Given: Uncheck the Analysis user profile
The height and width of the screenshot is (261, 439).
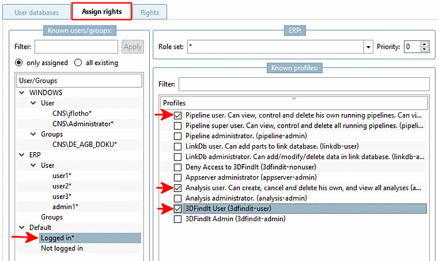Looking at the screenshot, I should tap(178, 187).
